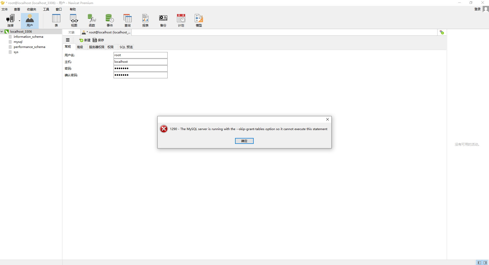Open the hamburger menu in user editor
Viewport: 489px width, 265px height.
click(x=67, y=40)
